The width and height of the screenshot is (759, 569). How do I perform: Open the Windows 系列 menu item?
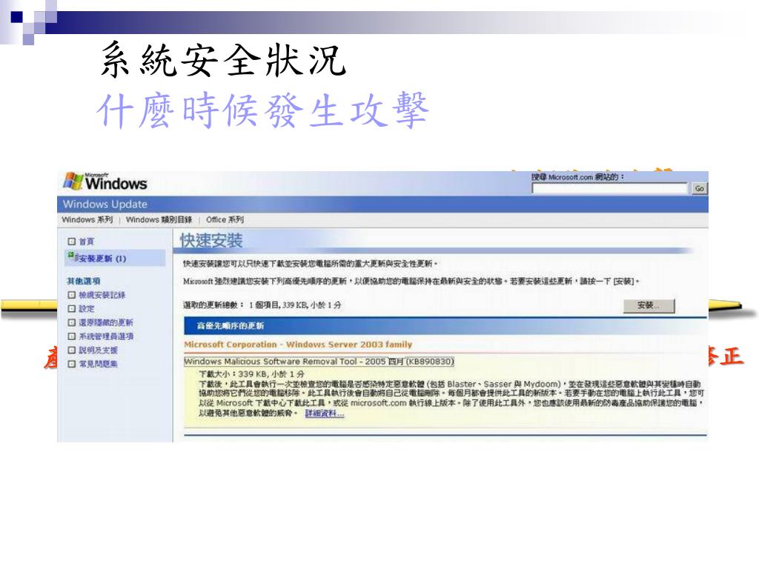[x=87, y=219]
